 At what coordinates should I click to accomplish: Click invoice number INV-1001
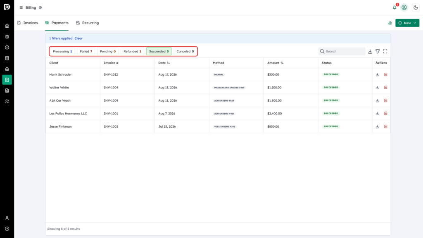pyautogui.click(x=111, y=114)
